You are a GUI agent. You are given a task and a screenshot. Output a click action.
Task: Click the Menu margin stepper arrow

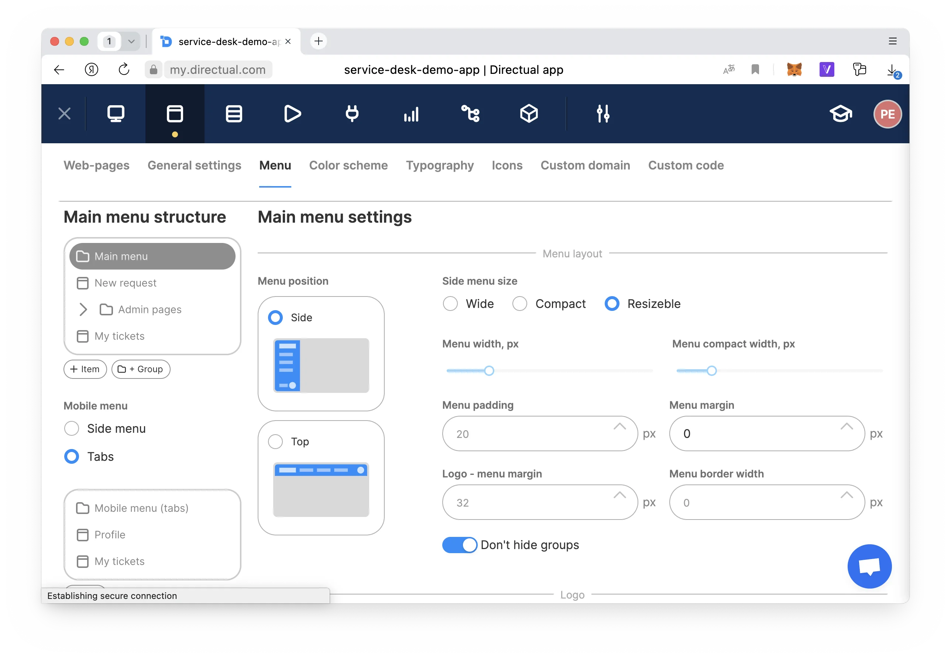[x=846, y=427]
